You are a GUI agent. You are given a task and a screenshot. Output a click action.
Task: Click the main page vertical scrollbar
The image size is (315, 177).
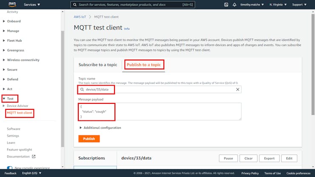pyautogui.click(x=313, y=64)
